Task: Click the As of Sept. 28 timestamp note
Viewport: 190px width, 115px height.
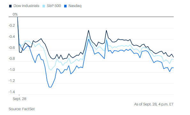Action: click(154, 104)
